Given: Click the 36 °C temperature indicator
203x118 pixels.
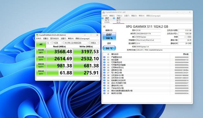Looking at the screenshot, I should tap(109, 48).
